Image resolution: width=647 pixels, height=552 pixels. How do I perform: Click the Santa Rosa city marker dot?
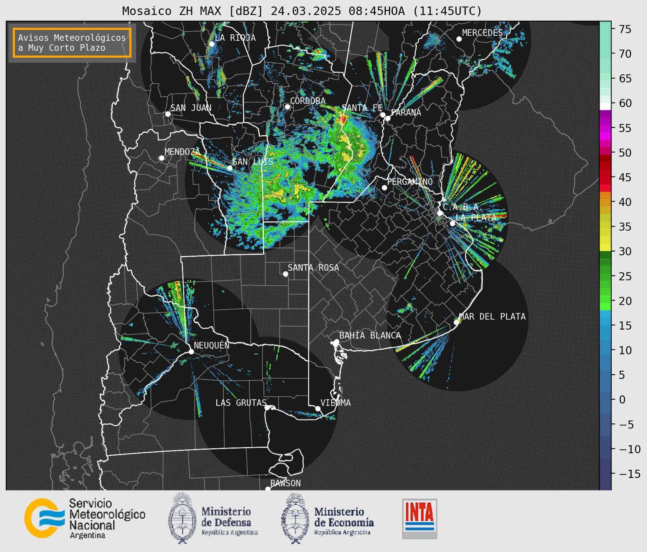point(285,274)
